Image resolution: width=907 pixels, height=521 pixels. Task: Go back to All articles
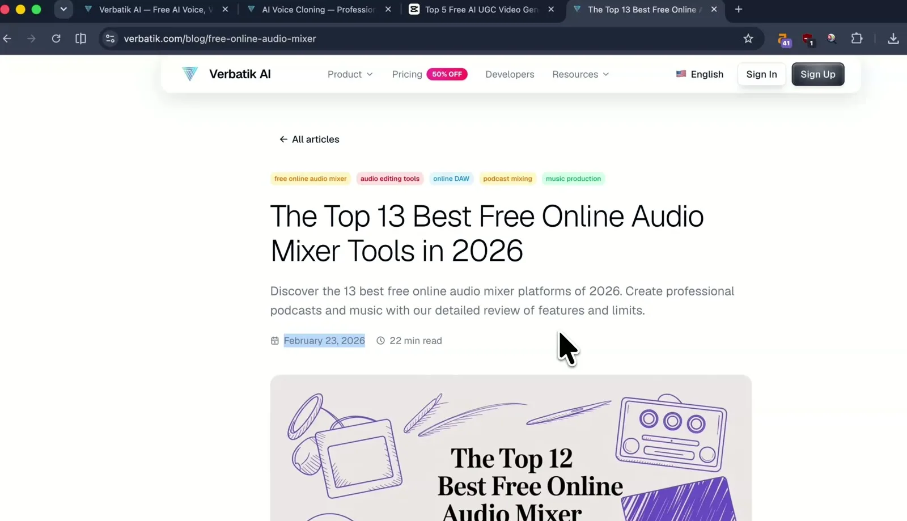coord(310,139)
